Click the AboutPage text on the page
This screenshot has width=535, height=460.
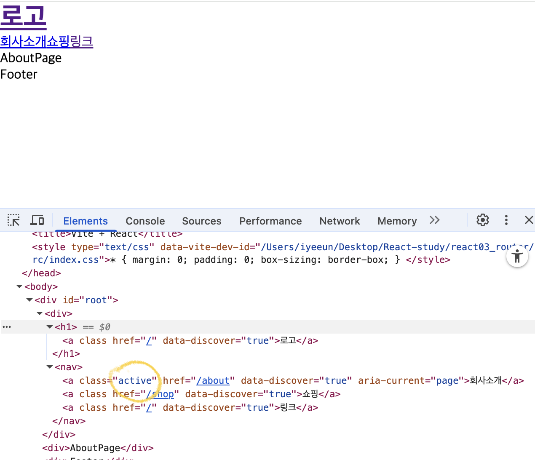click(31, 58)
